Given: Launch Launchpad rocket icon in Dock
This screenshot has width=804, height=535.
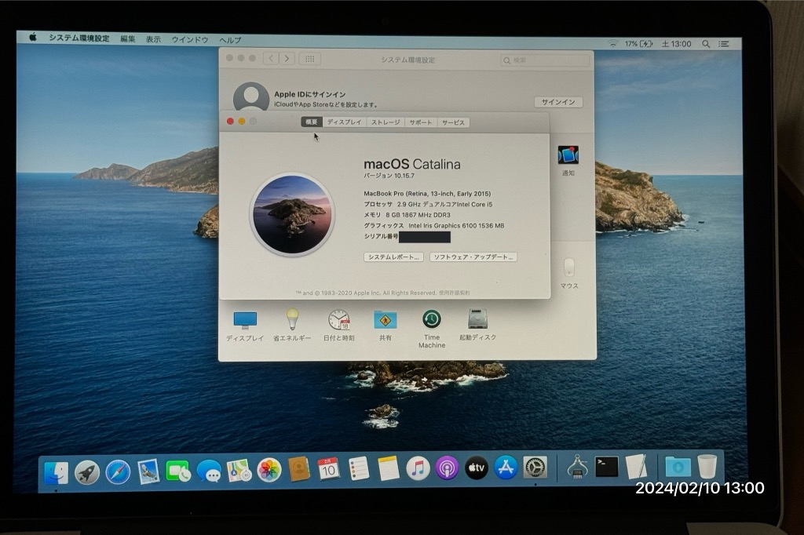Looking at the screenshot, I should pyautogui.click(x=86, y=472).
